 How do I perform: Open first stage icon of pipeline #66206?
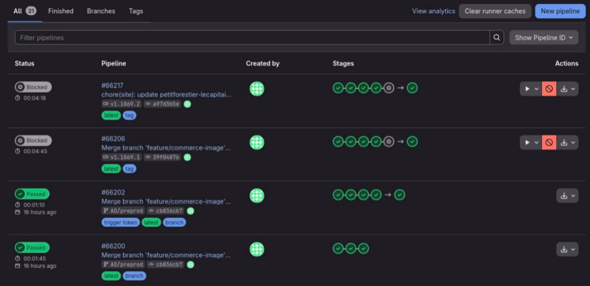coord(338,142)
